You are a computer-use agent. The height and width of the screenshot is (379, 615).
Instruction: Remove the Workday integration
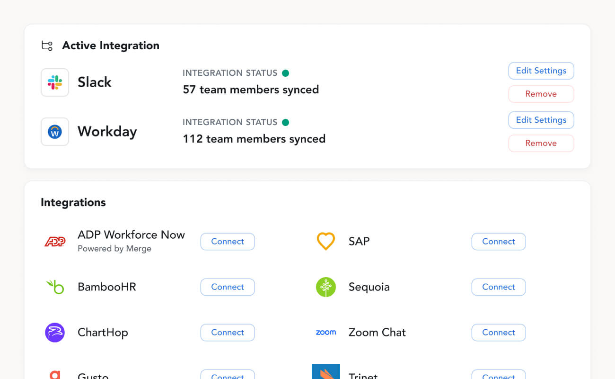tap(541, 144)
